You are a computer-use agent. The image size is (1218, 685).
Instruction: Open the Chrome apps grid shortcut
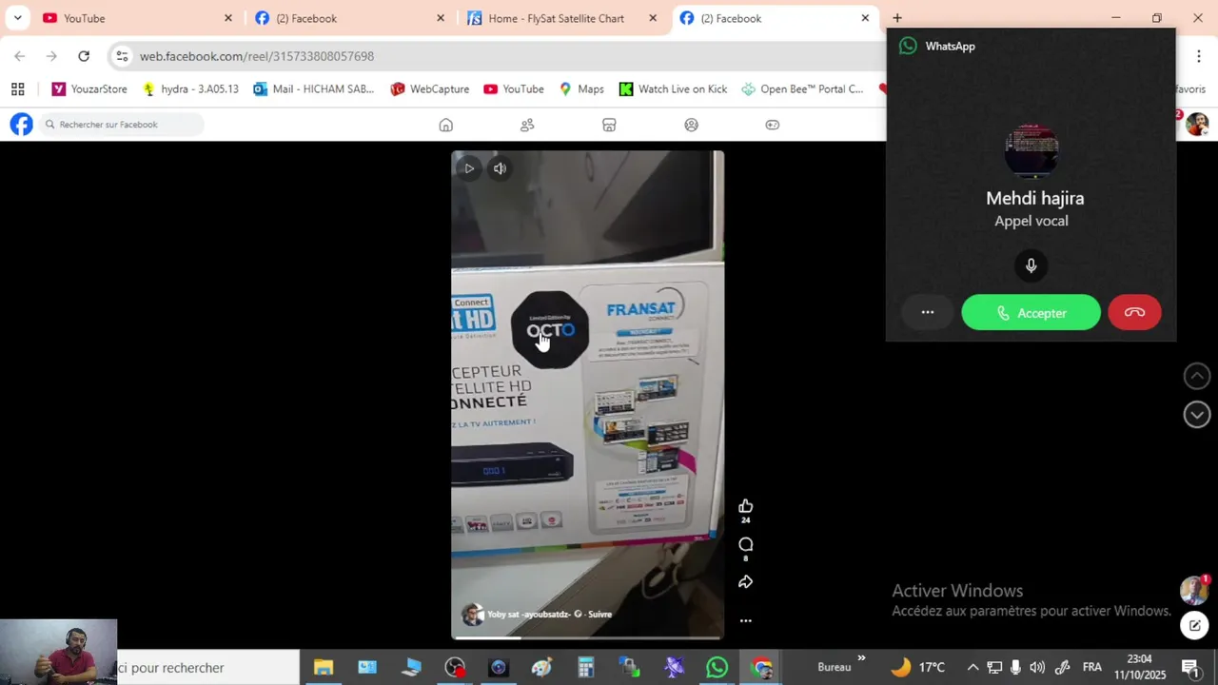17,89
